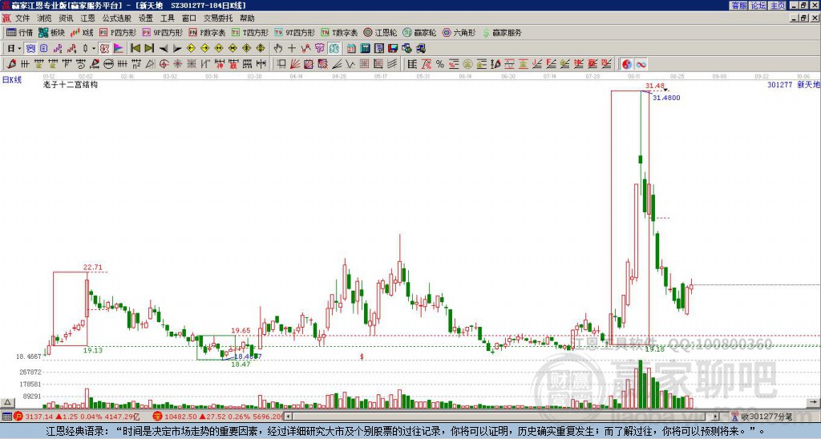Click the 3137.14 index value
The image size is (821, 439).
pyautogui.click(x=38, y=417)
